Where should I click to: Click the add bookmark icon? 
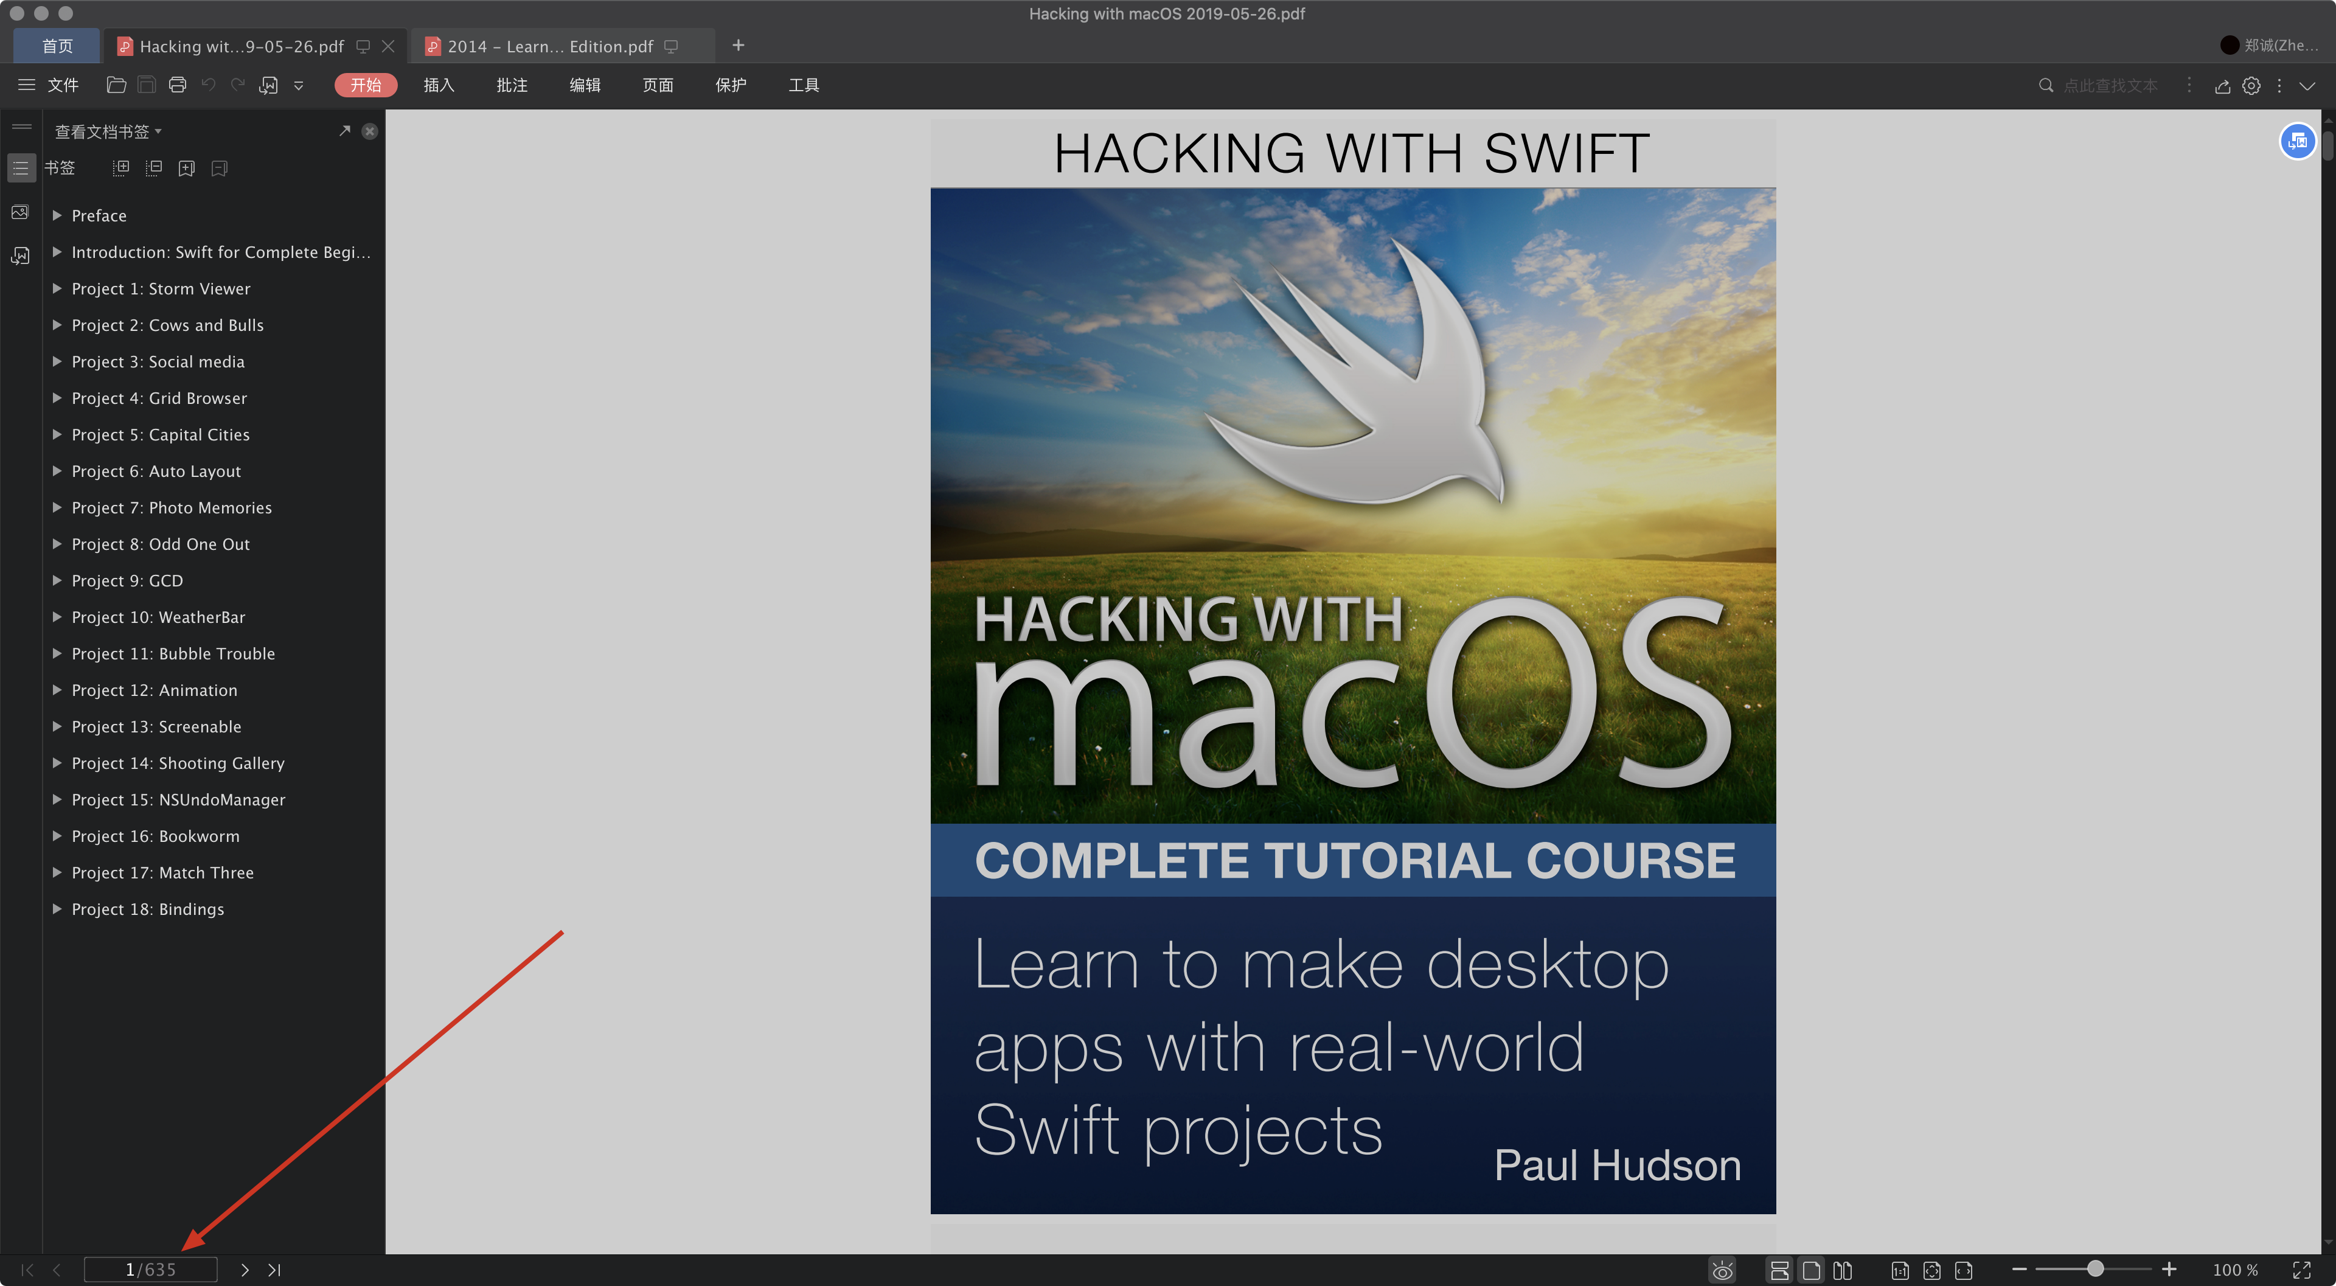point(187,169)
